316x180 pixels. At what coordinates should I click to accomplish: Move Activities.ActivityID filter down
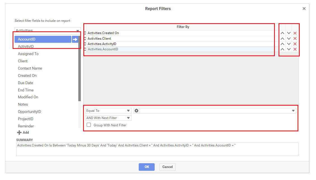click(x=289, y=44)
